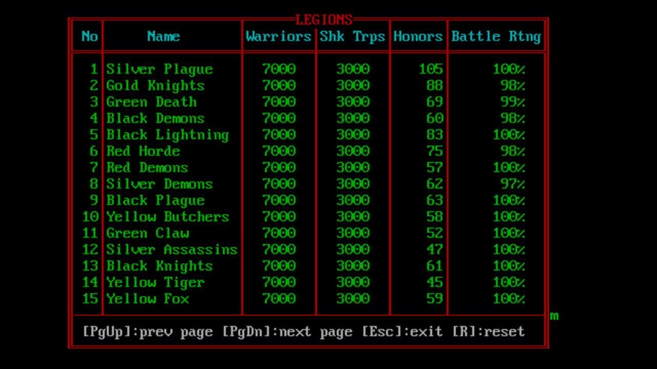Select the Silver Plague legion name
Viewport: 657px width, 369px height.
point(160,69)
